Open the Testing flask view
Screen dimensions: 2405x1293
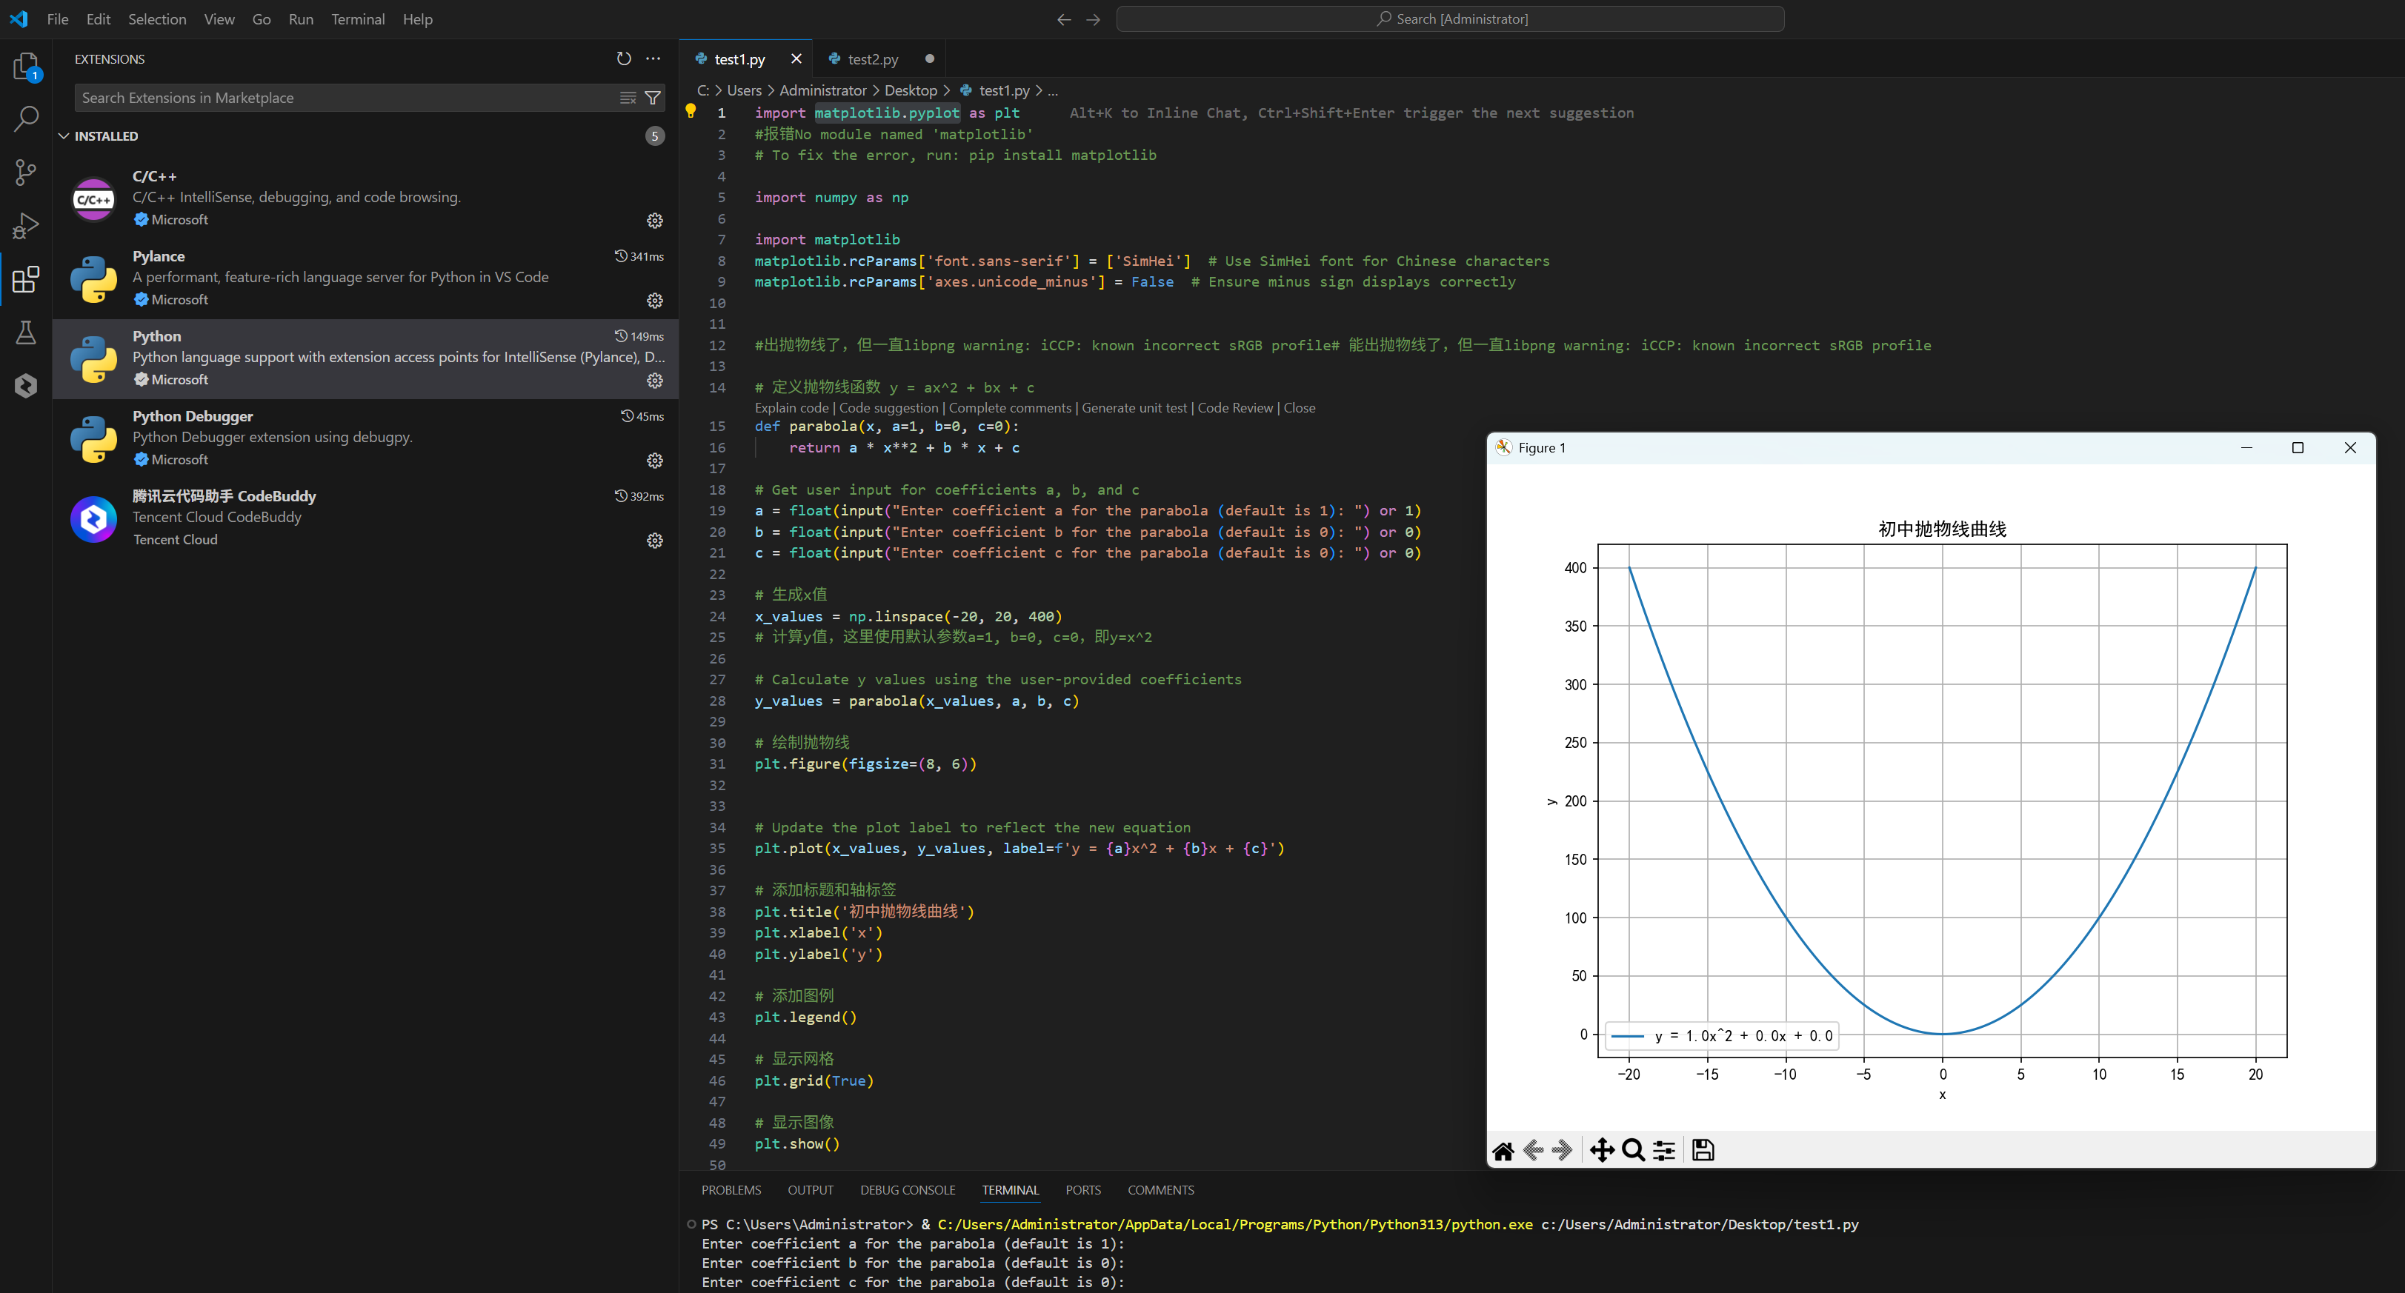coord(26,332)
